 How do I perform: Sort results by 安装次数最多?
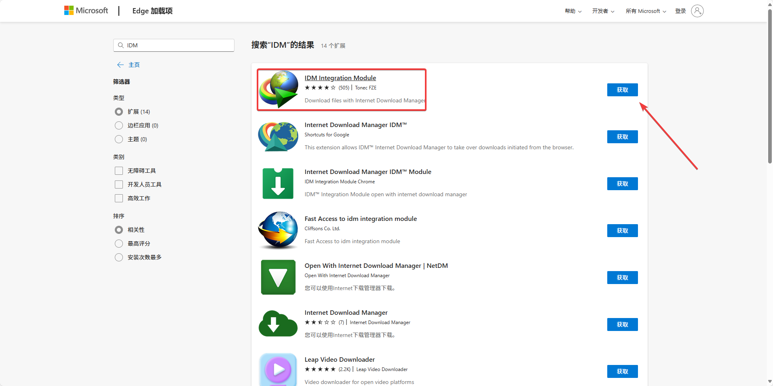[x=119, y=257]
